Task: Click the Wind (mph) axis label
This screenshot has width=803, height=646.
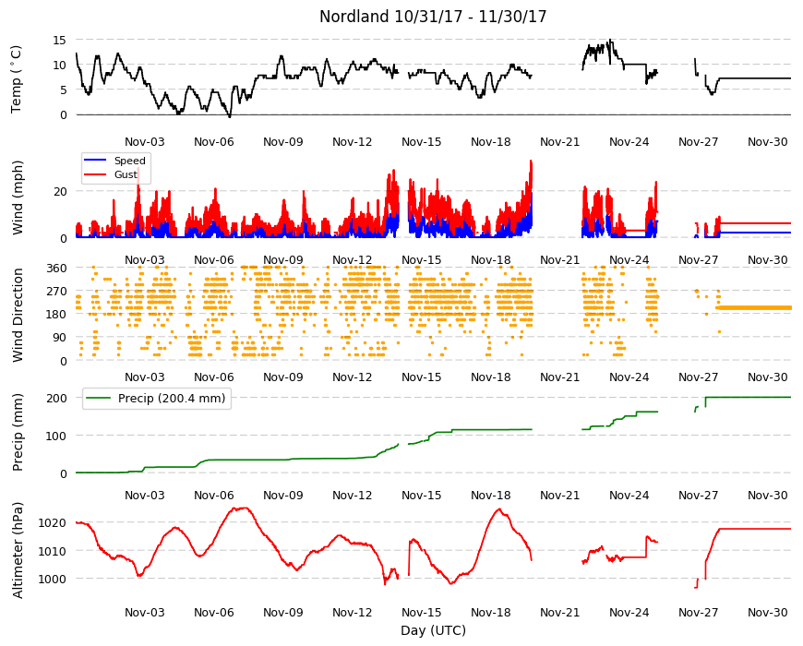Action: (x=18, y=197)
